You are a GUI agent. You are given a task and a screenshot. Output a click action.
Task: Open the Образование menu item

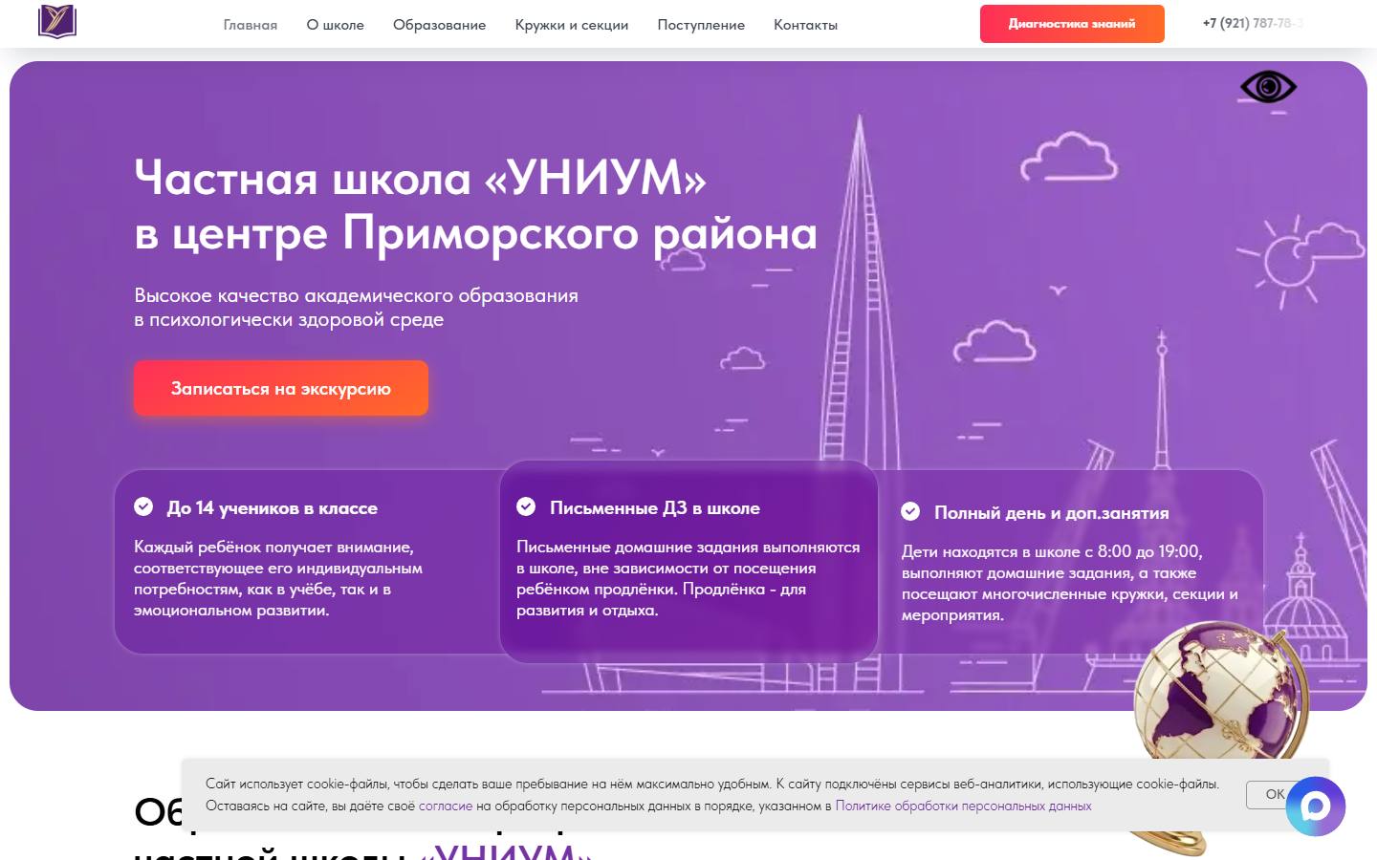point(439,25)
